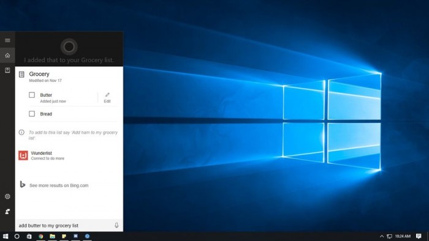Activate the microphone in search box

click(x=116, y=225)
